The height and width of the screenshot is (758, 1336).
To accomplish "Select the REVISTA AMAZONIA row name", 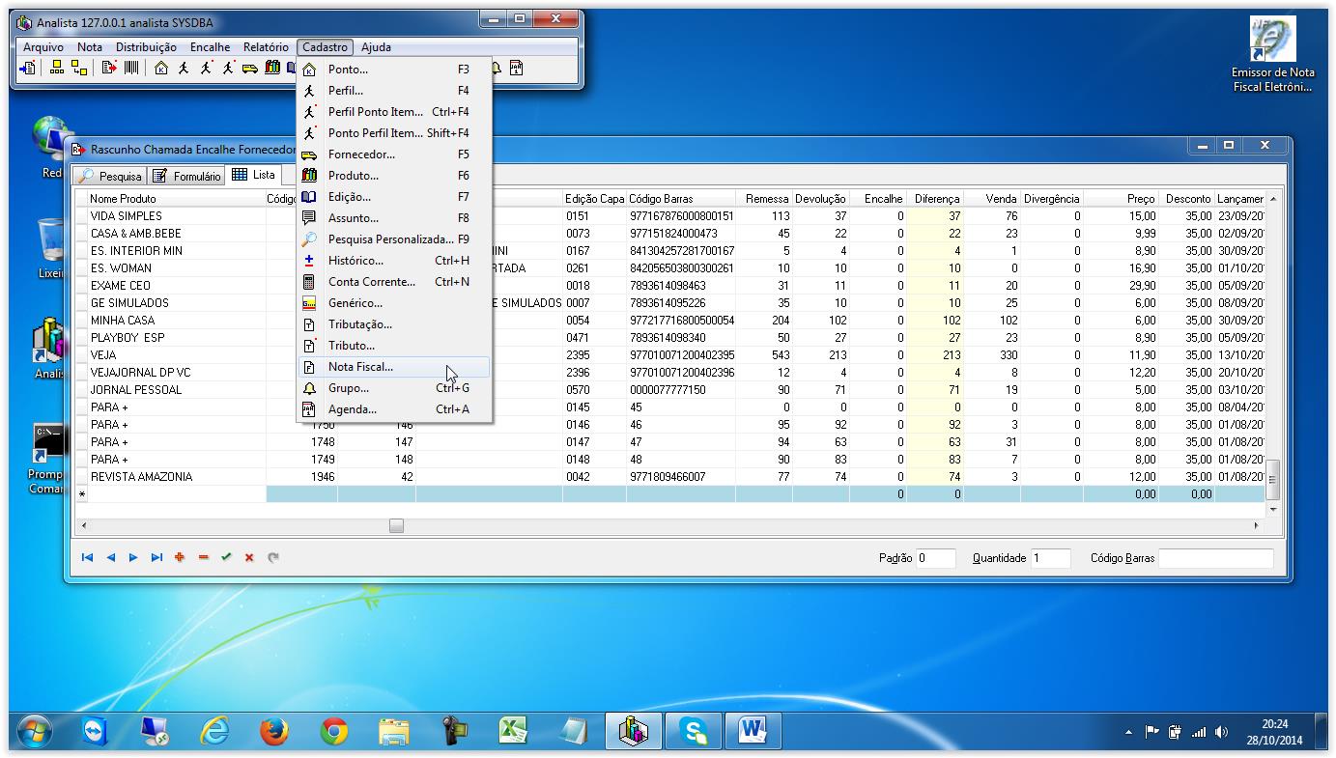I will (x=141, y=477).
